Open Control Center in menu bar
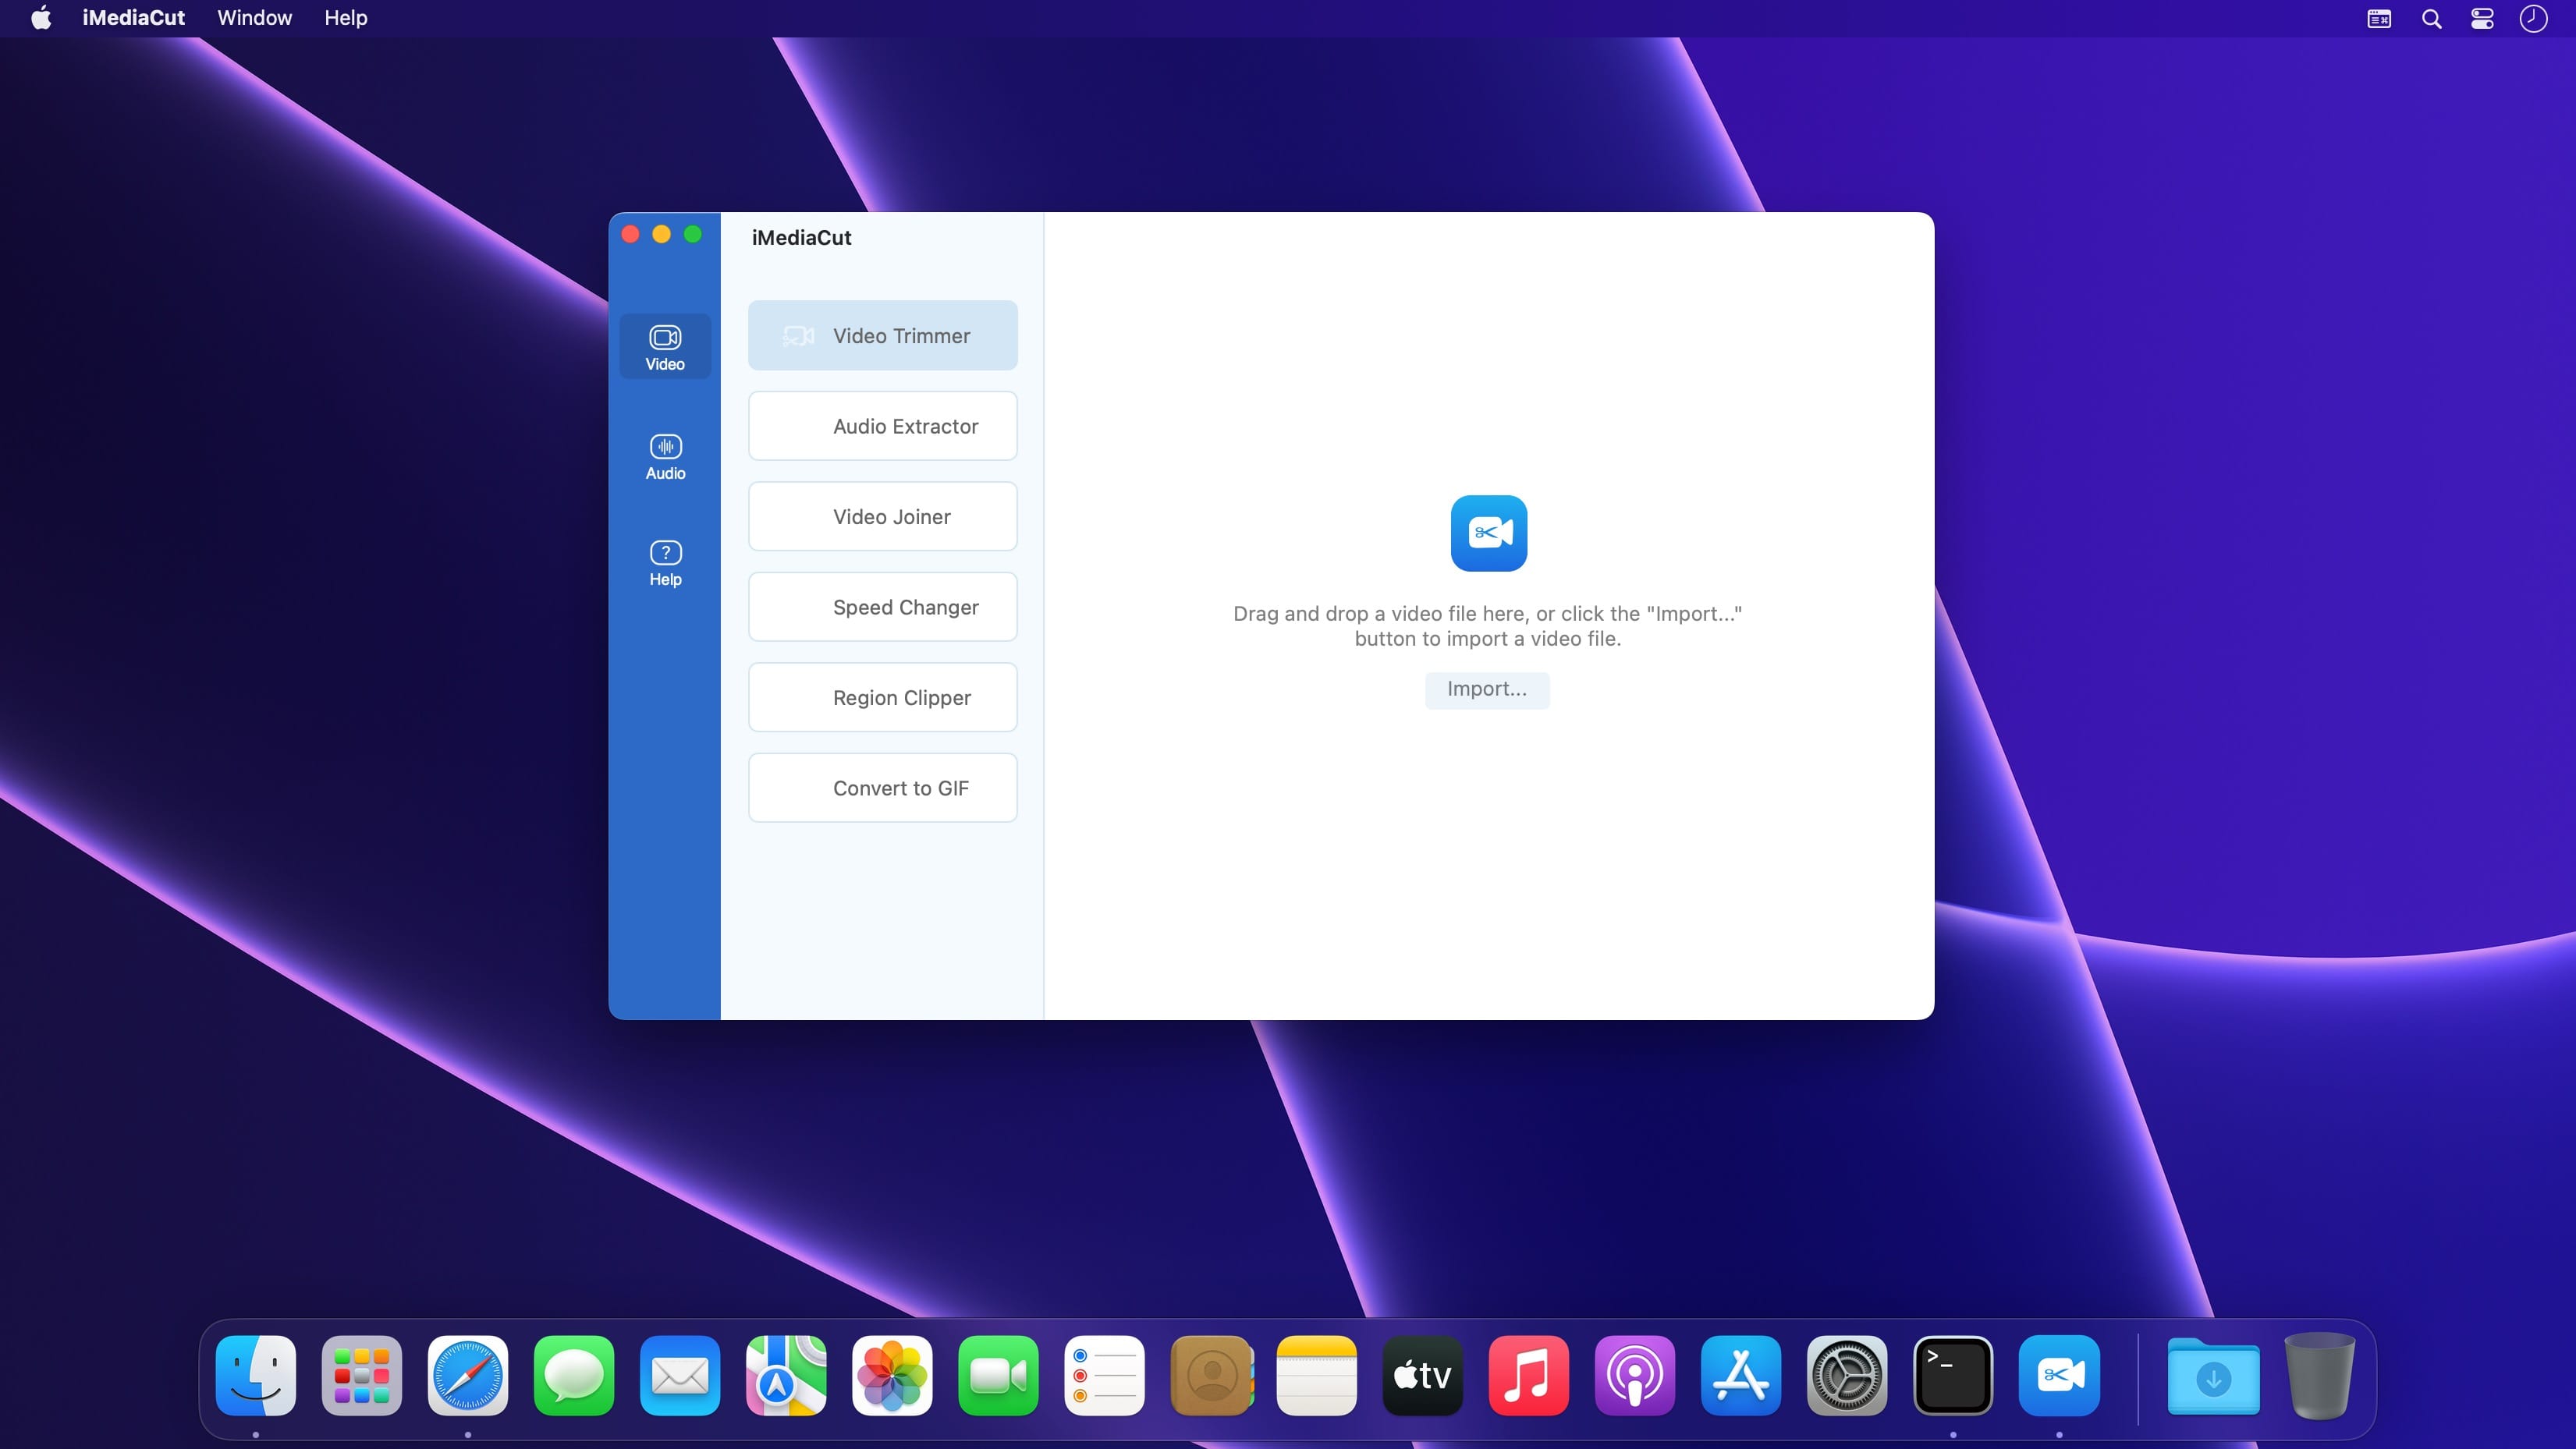Viewport: 2576px width, 1449px height. [x=2482, y=18]
